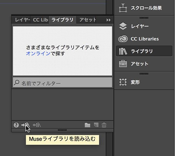The height and width of the screenshot is (156, 175).
Task: Click the trash delete icon
Action: coord(104,125)
